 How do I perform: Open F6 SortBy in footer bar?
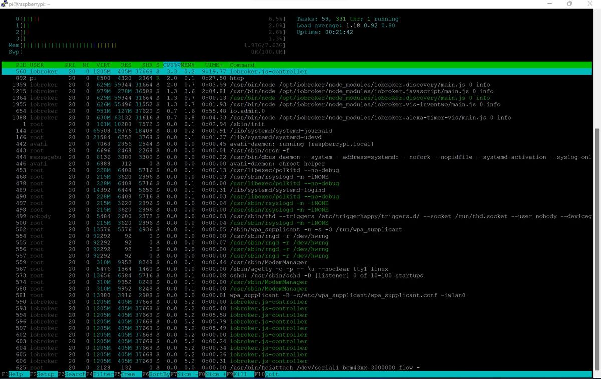point(156,374)
